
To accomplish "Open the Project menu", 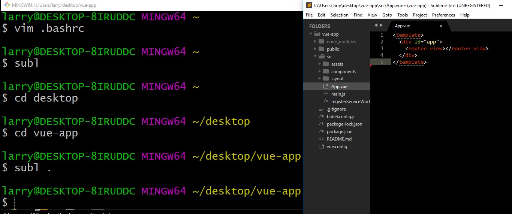I will pyautogui.click(x=420, y=15).
